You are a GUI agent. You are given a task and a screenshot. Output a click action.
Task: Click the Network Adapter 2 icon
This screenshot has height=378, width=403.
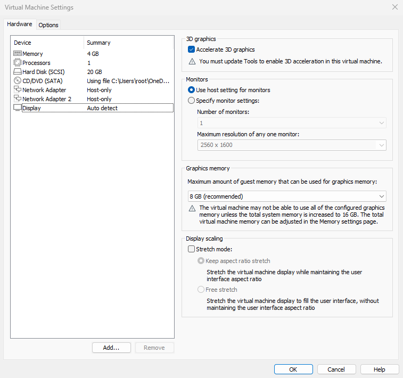(17, 99)
